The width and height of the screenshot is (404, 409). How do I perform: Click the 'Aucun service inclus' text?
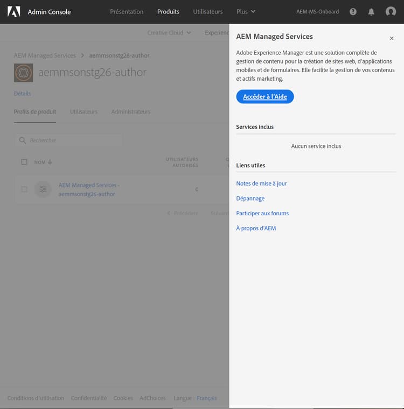click(316, 146)
